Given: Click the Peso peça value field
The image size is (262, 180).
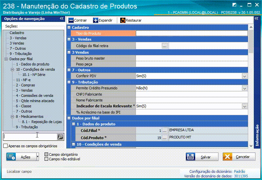Looking at the screenshot, I should click(192, 64).
